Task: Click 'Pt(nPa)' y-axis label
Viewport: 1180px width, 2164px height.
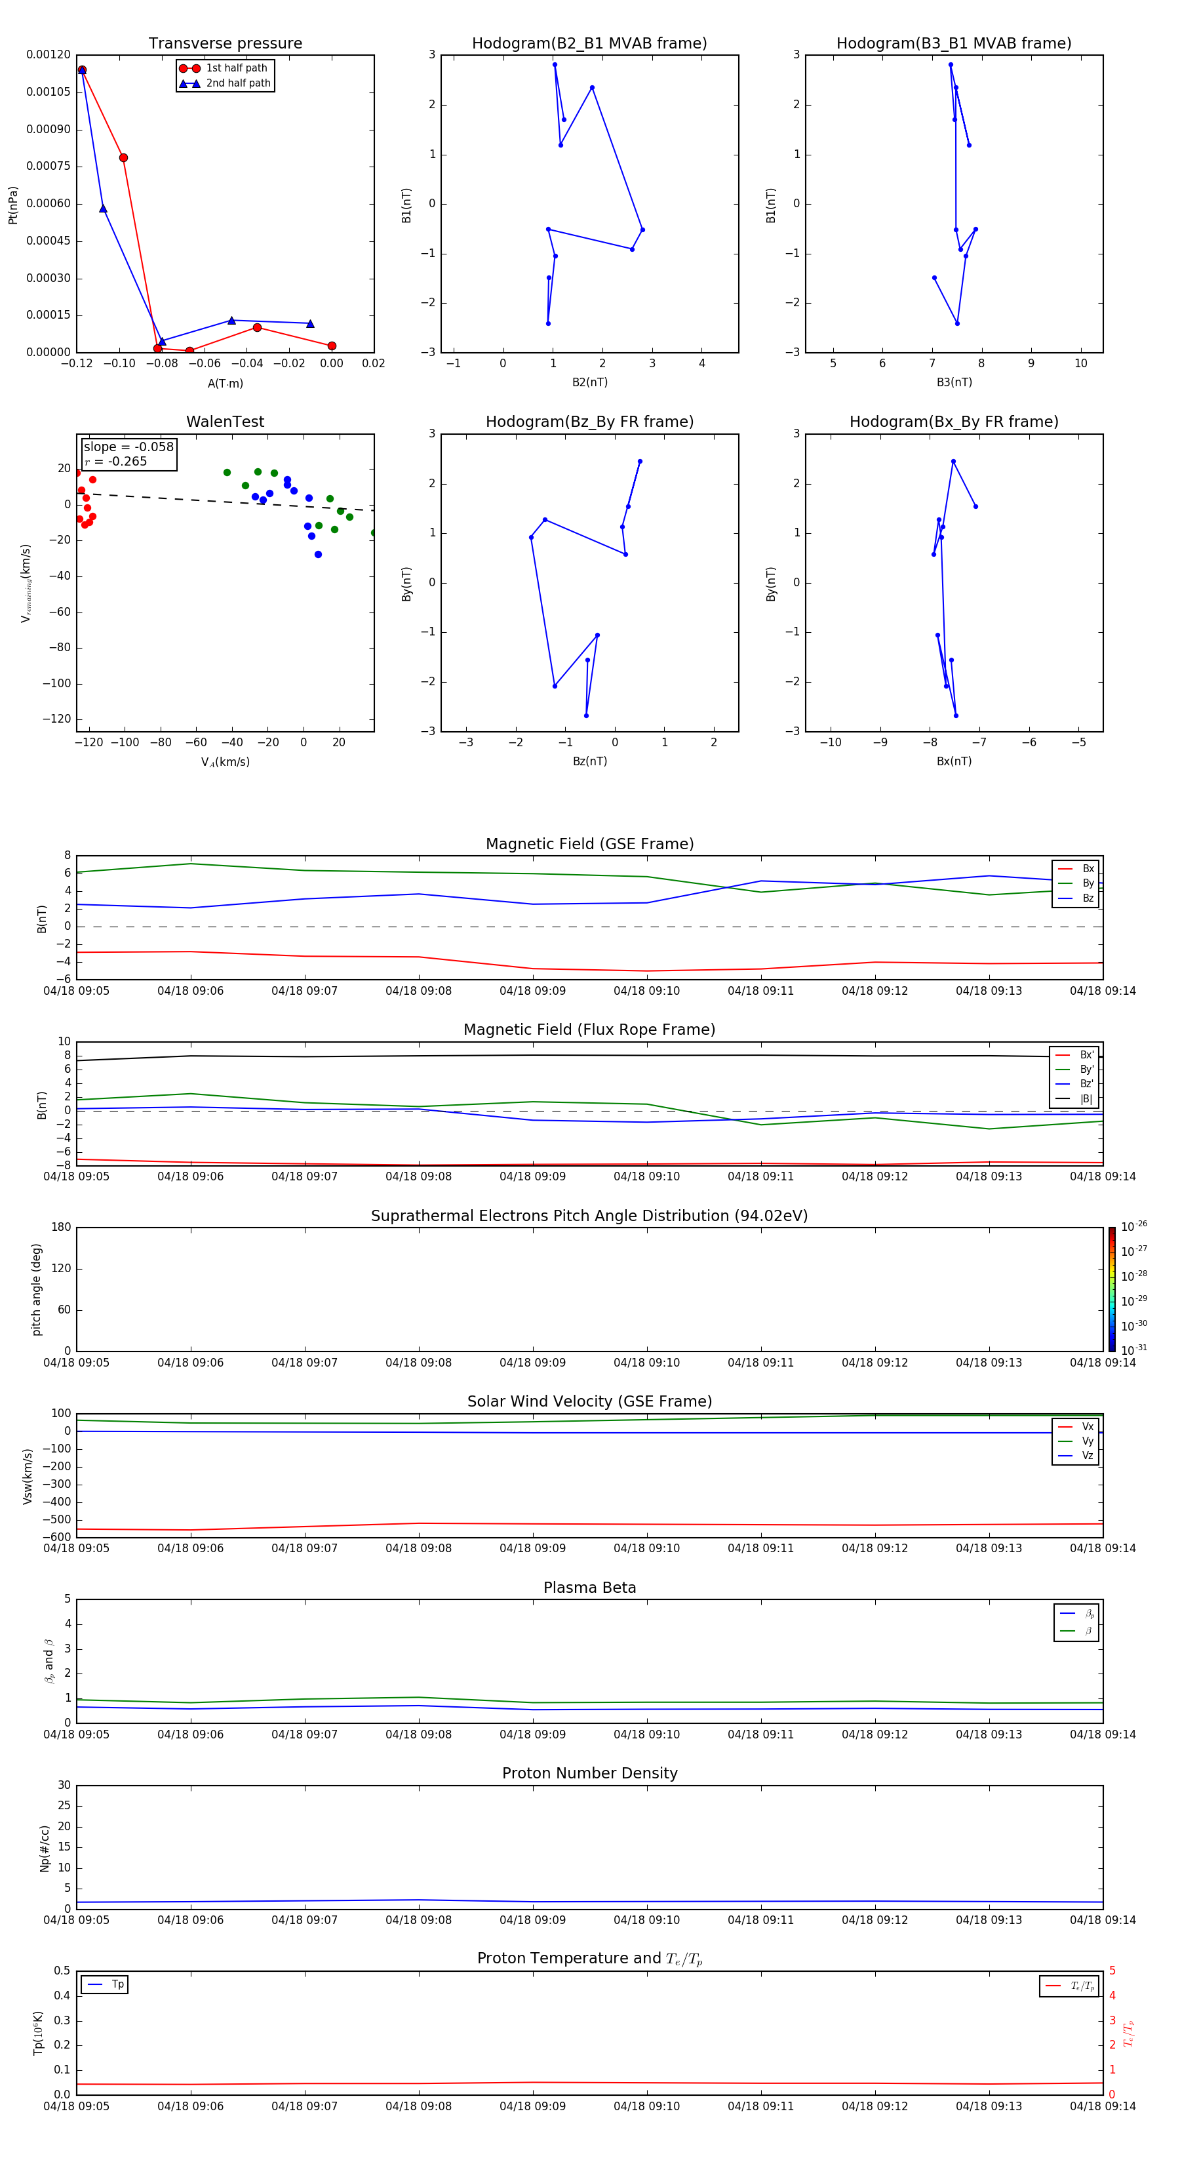Action: click(x=12, y=205)
